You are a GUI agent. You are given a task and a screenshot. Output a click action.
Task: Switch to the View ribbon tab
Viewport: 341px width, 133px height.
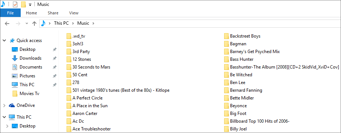(74, 13)
